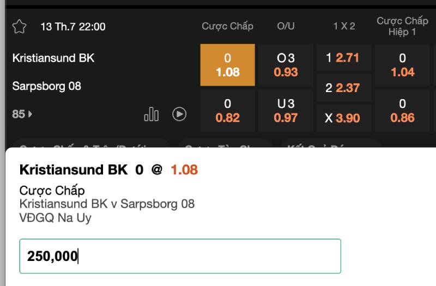Click the Cược Chấp Hiệp 1 header
This screenshot has height=286, width=436.
coord(402,26)
